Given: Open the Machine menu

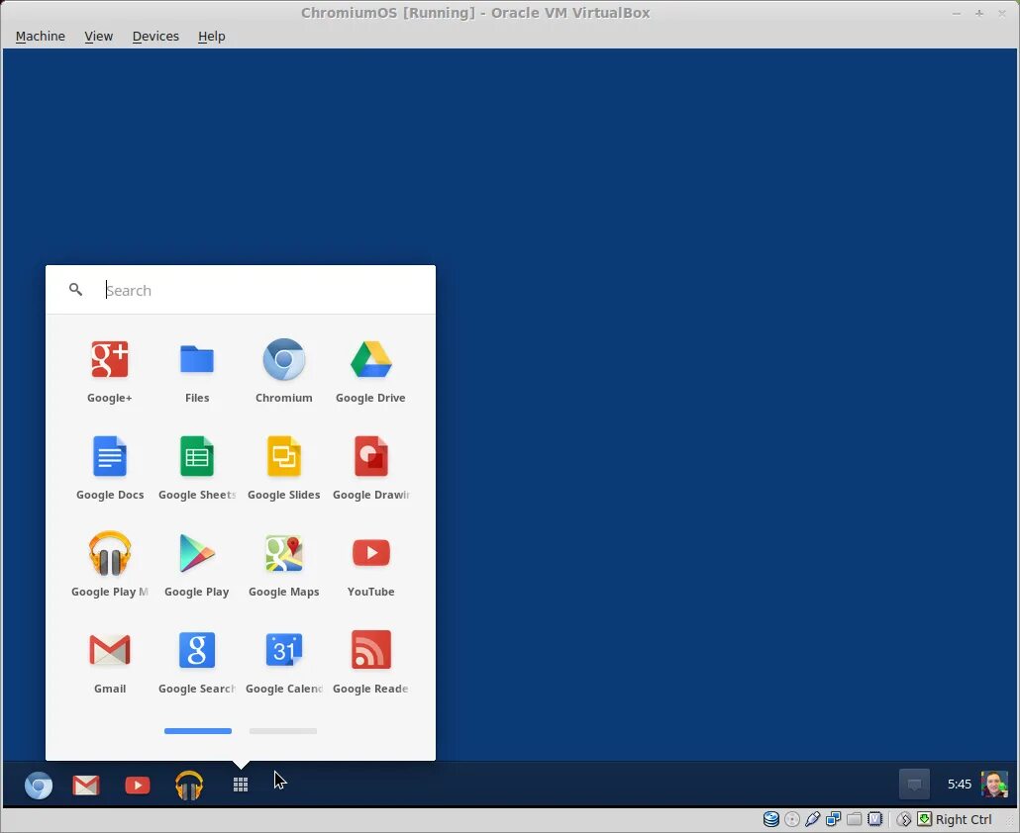Looking at the screenshot, I should point(41,37).
